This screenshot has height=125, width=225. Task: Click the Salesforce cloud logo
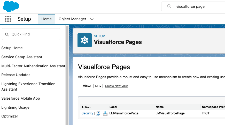coord(11,6)
